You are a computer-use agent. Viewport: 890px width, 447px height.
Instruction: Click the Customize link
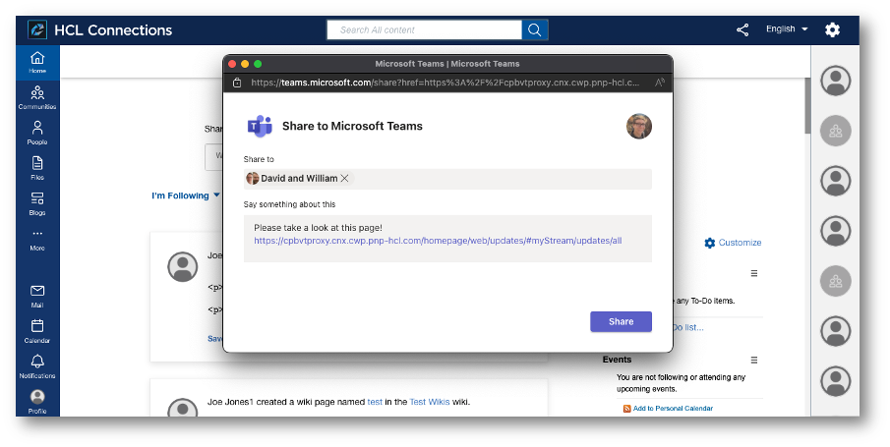(x=740, y=243)
